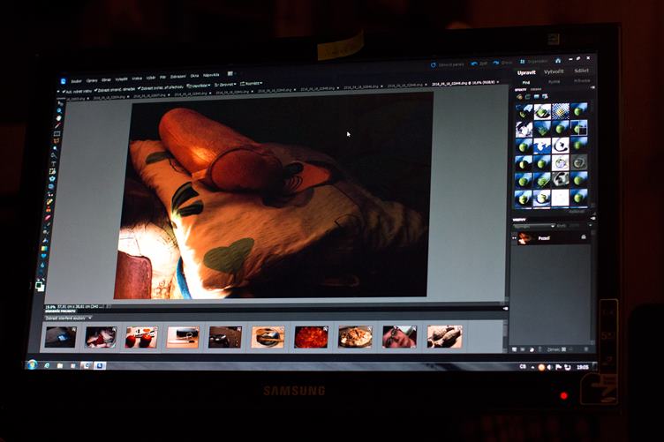
Task: Click the lock icon on Pozadí layer
Action: pos(584,237)
